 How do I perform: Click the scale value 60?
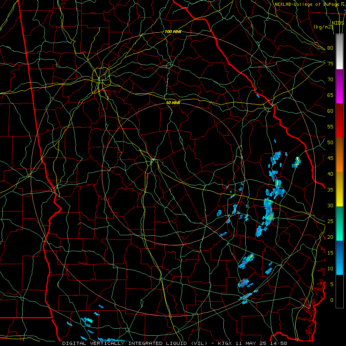[330, 111]
